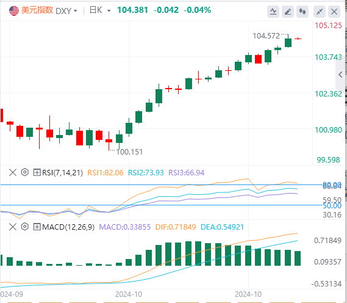
Task: Click the 美元指数 symbol name
Action: pos(37,10)
